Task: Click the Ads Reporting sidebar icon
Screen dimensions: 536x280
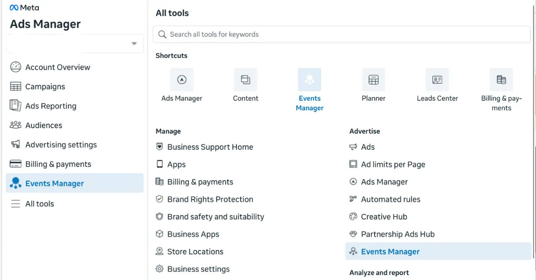Action: click(x=16, y=106)
